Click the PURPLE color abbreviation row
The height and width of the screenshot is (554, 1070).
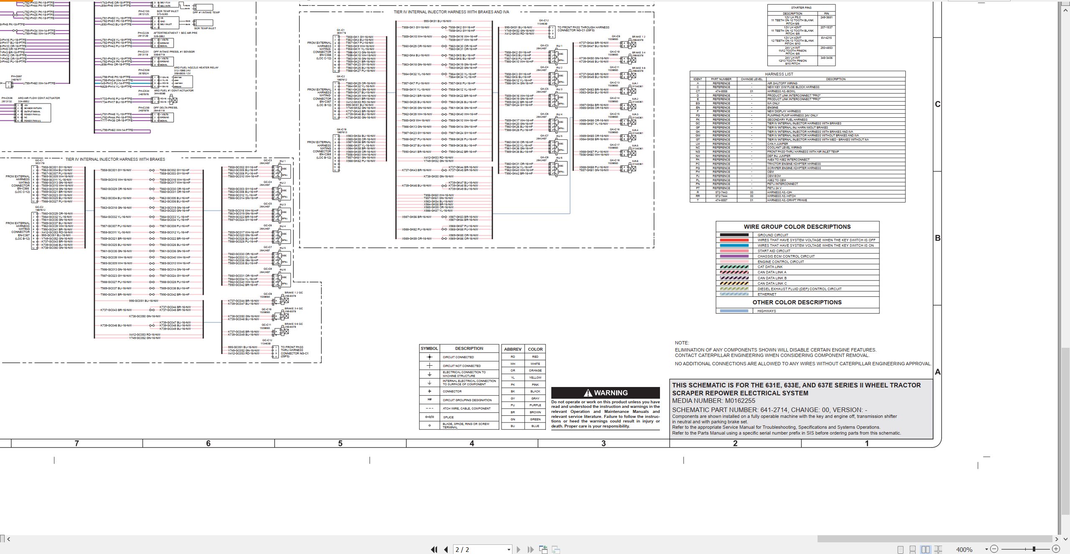click(523, 405)
